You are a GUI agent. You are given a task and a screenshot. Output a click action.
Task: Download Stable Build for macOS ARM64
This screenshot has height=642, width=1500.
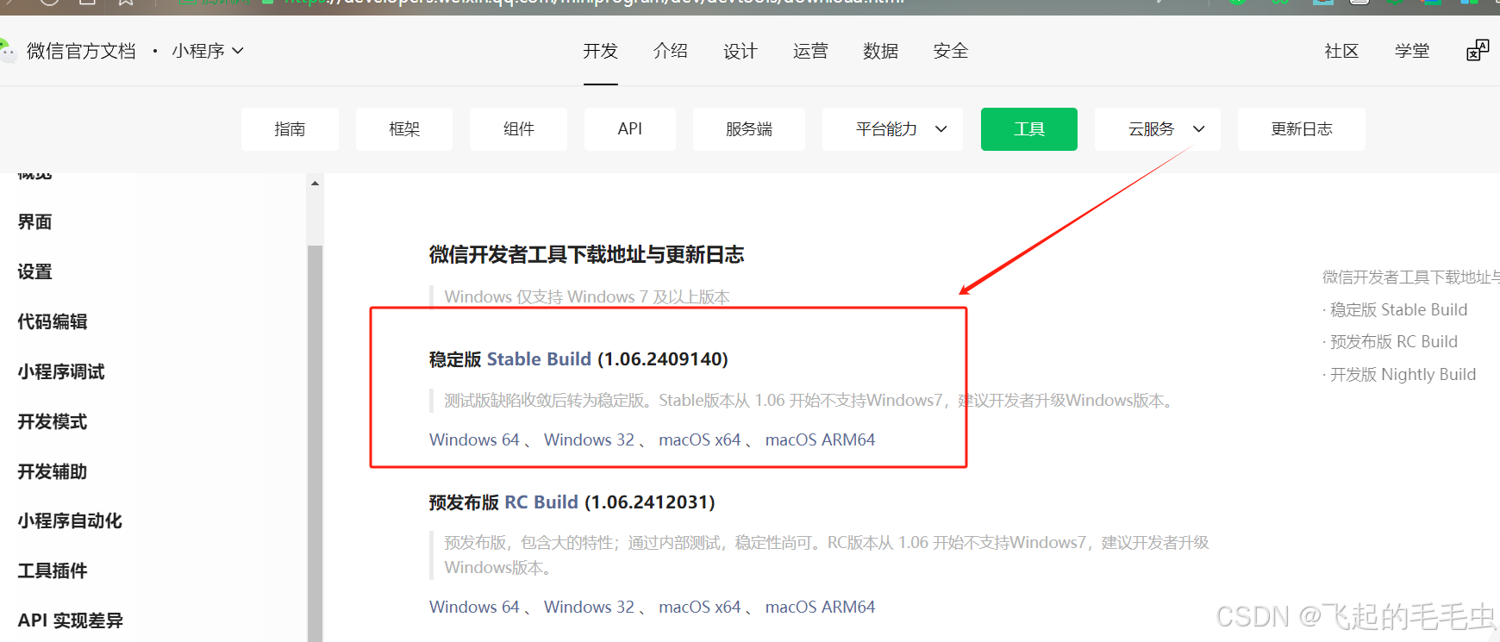pyautogui.click(x=820, y=439)
